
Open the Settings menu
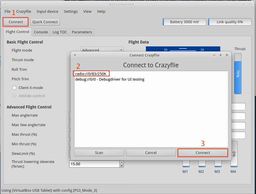pyautogui.click(x=71, y=12)
